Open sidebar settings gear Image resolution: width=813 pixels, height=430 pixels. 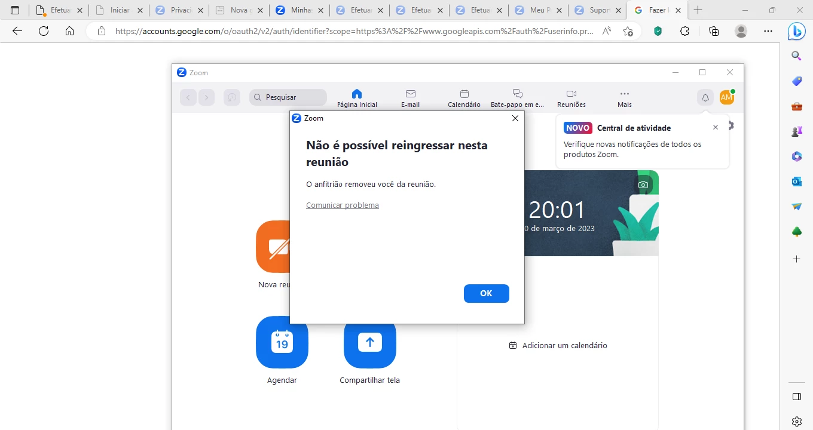(x=796, y=421)
